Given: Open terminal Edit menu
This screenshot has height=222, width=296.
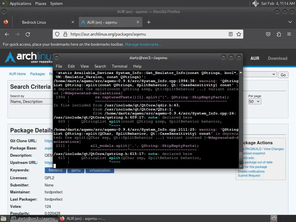Looking at the screenshot, I should 71,66.
